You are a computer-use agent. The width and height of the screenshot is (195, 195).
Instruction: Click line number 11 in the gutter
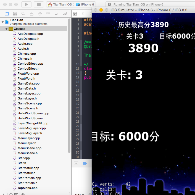pos(78,68)
